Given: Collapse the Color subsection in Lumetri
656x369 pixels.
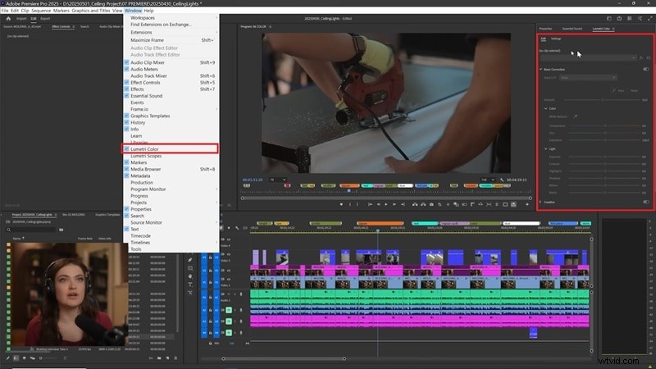Looking at the screenshot, I should pyautogui.click(x=545, y=108).
